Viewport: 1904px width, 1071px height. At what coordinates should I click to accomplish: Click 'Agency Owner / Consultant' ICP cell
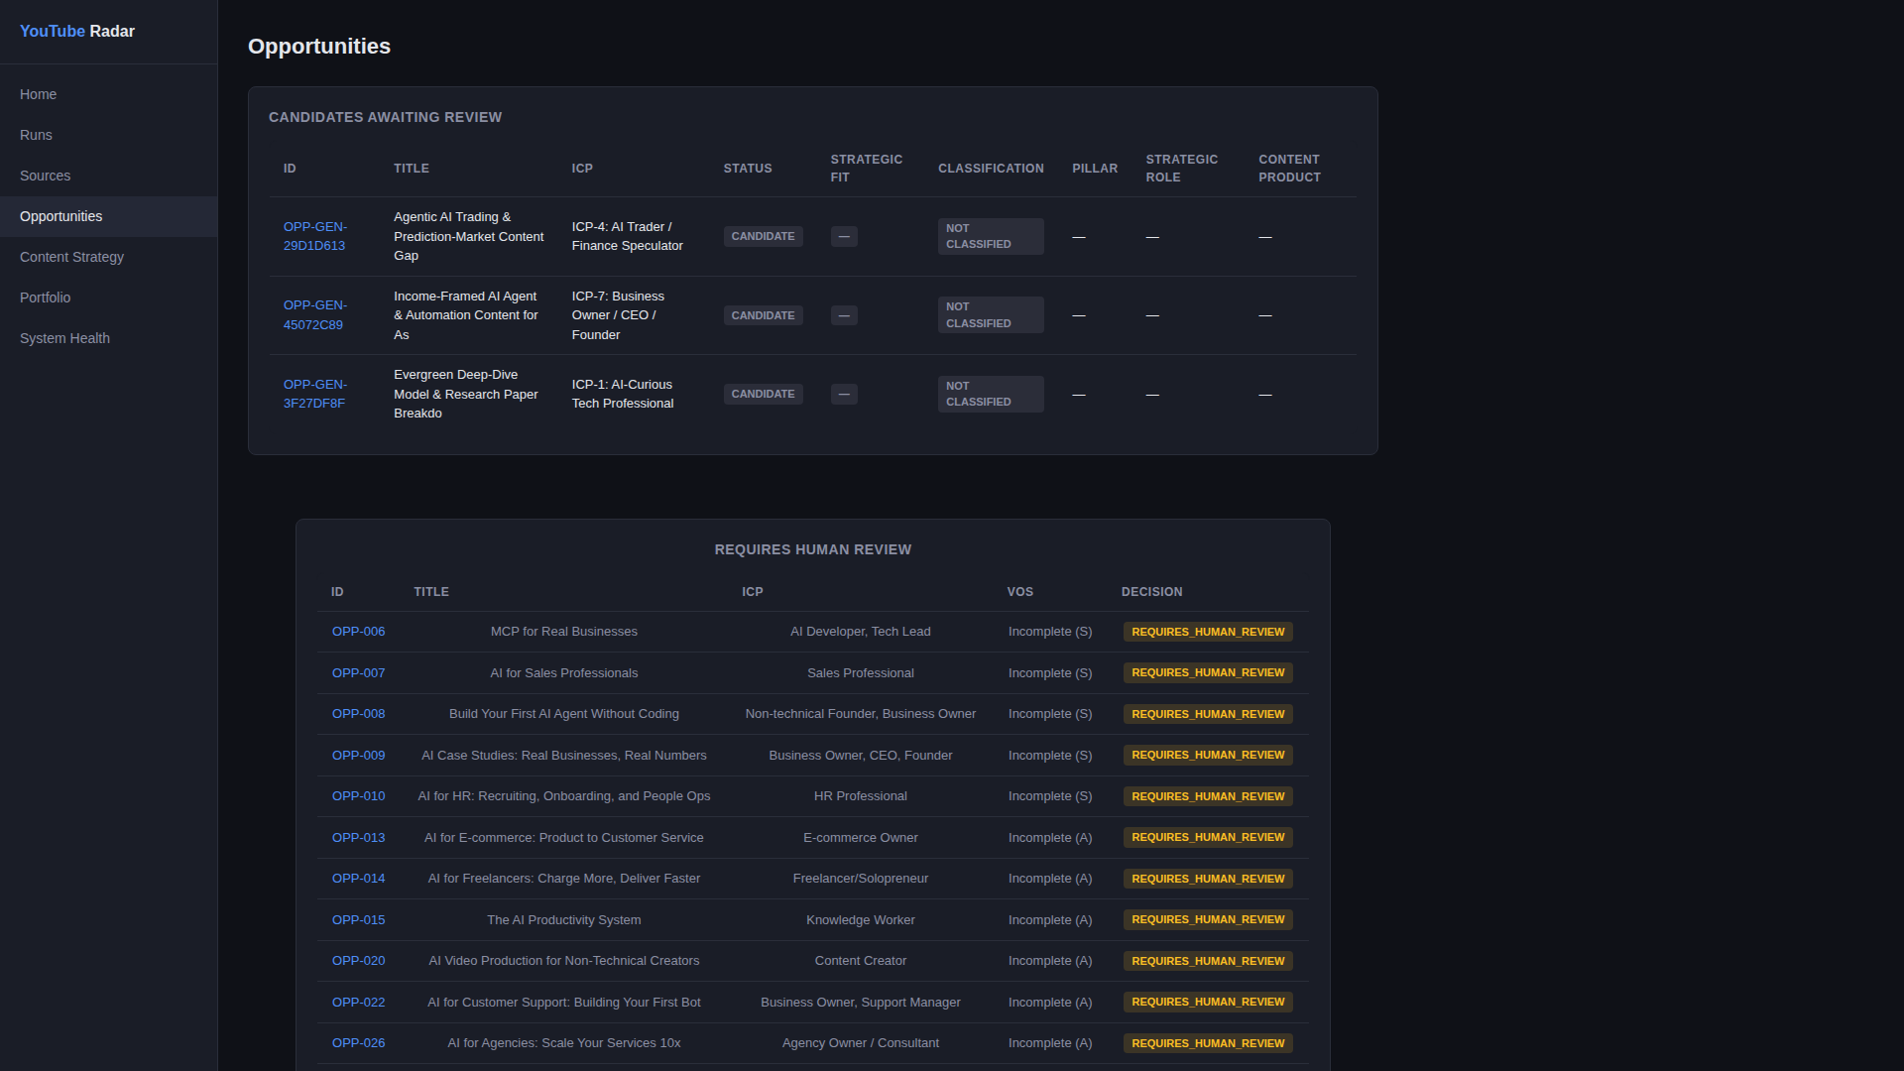coord(861,1043)
